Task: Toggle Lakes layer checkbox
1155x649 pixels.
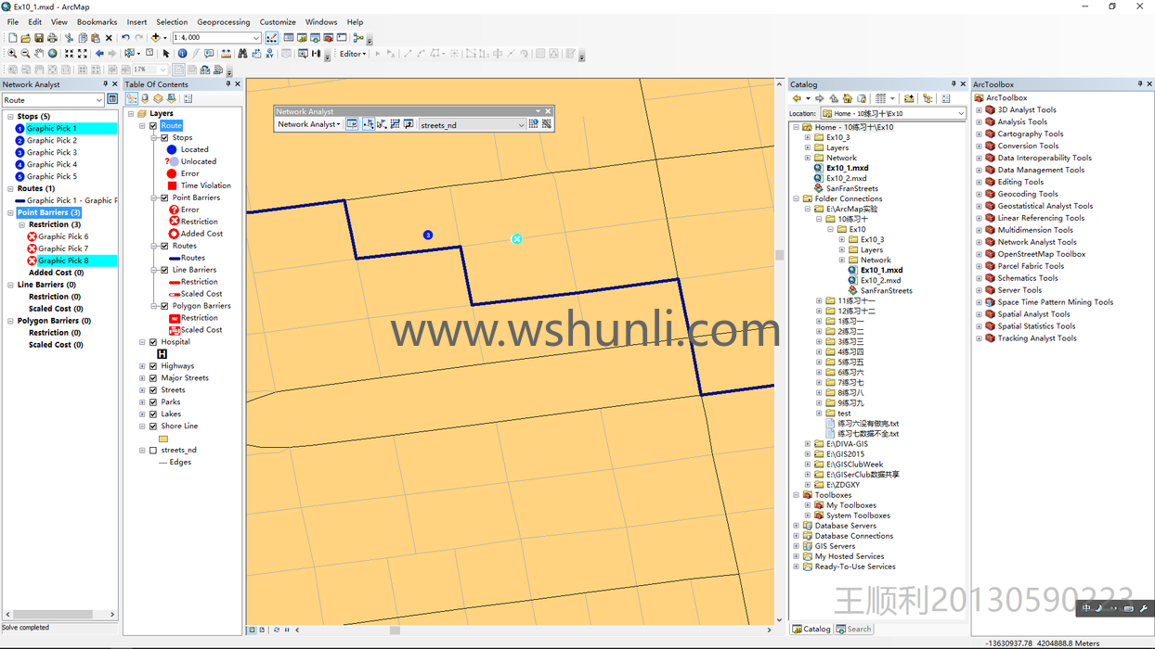Action: point(153,414)
